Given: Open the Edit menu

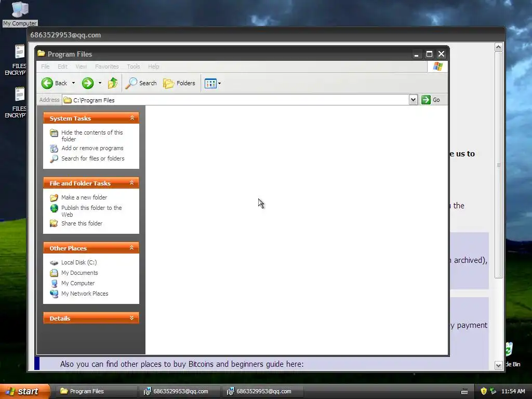Looking at the screenshot, I should click(x=62, y=66).
